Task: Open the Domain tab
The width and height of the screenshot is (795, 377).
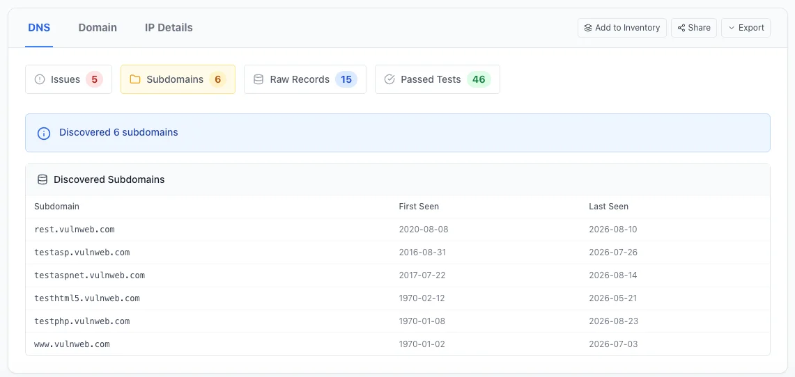Action: pos(98,28)
